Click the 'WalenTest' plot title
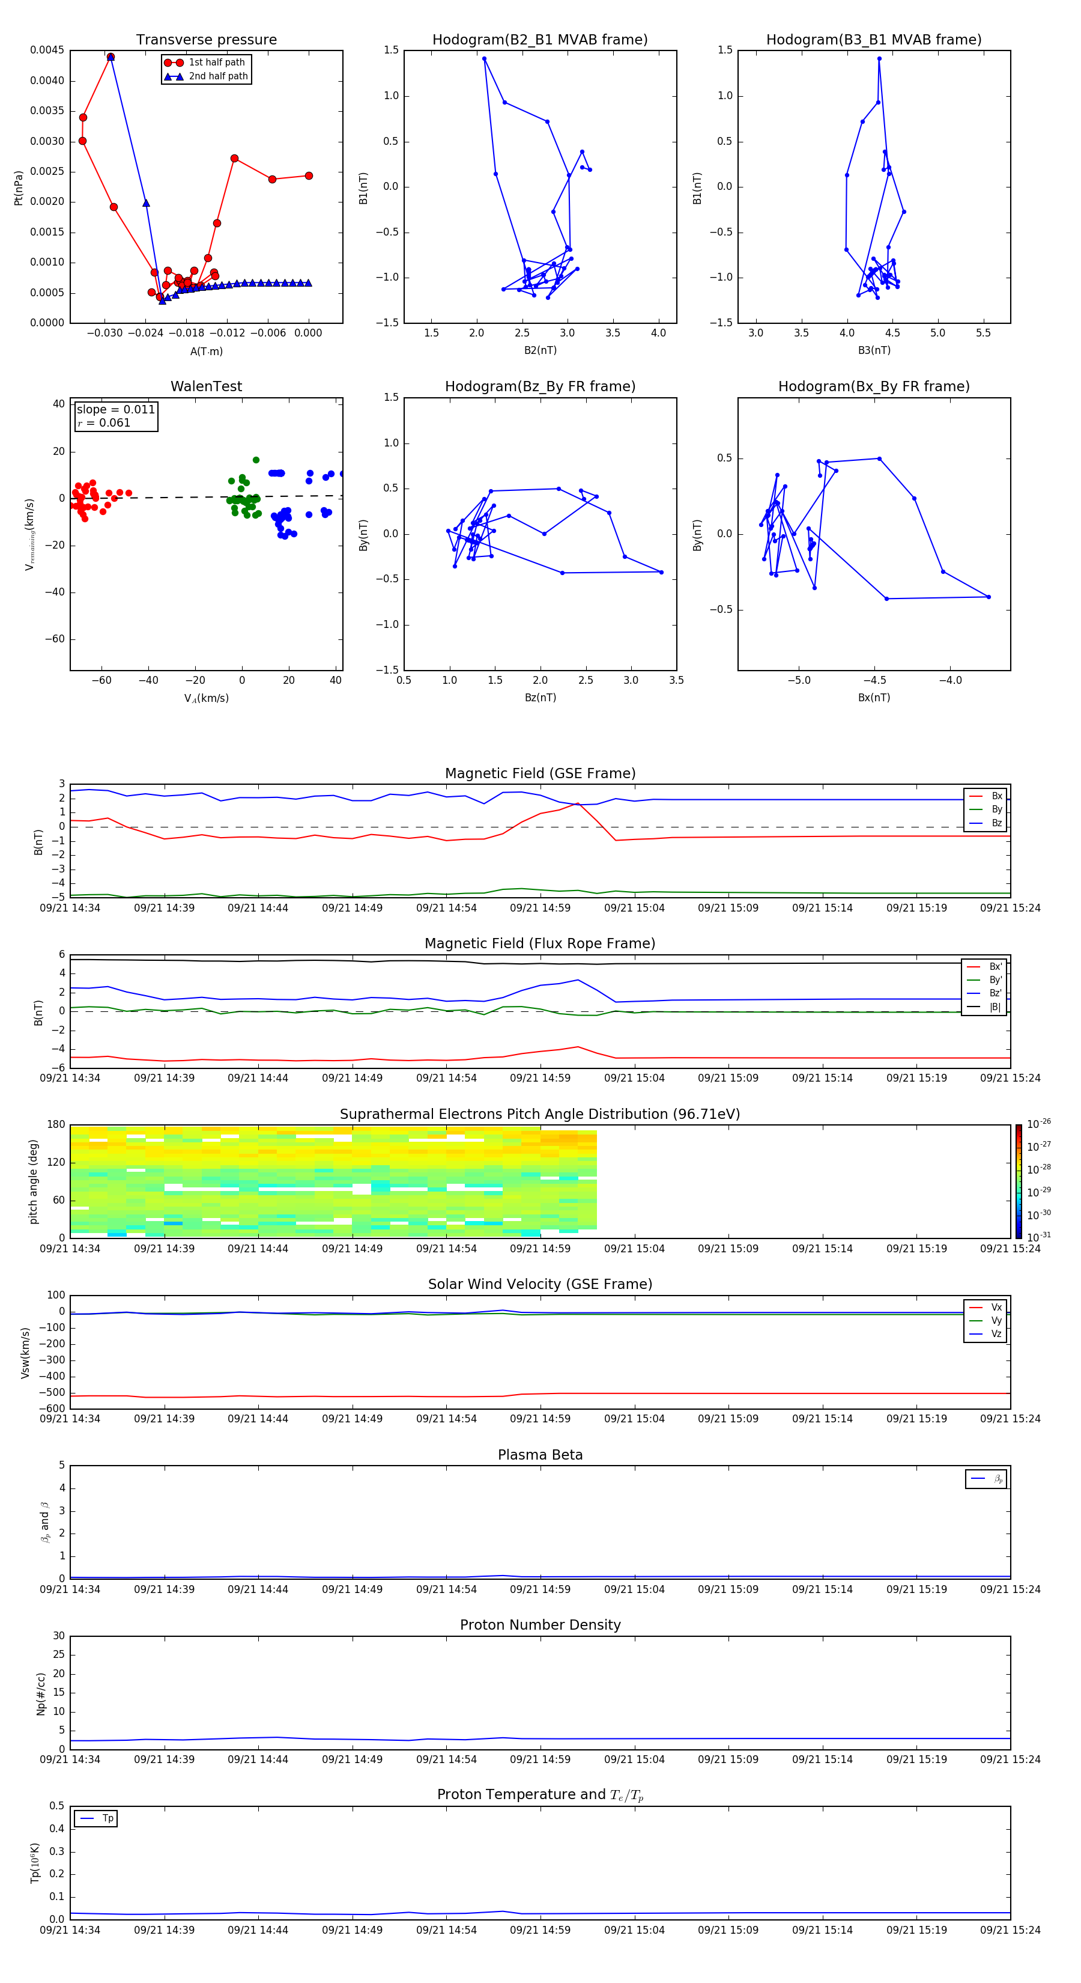The width and height of the screenshot is (1081, 1983). (x=206, y=386)
